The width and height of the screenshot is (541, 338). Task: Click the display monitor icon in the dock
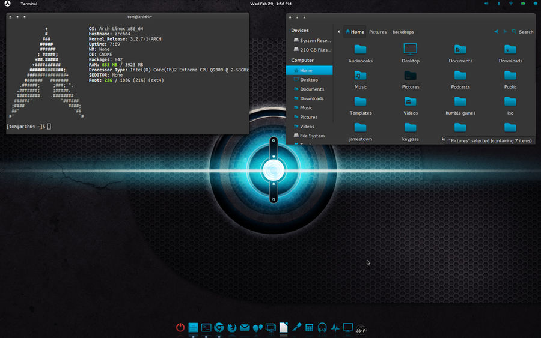[348, 327]
